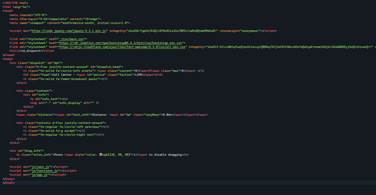The height and width of the screenshot is (195, 376).
Task: Place cursor at closing </html> tag
Action: [x=8, y=183]
